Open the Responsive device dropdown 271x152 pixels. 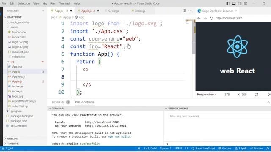(x=206, y=95)
